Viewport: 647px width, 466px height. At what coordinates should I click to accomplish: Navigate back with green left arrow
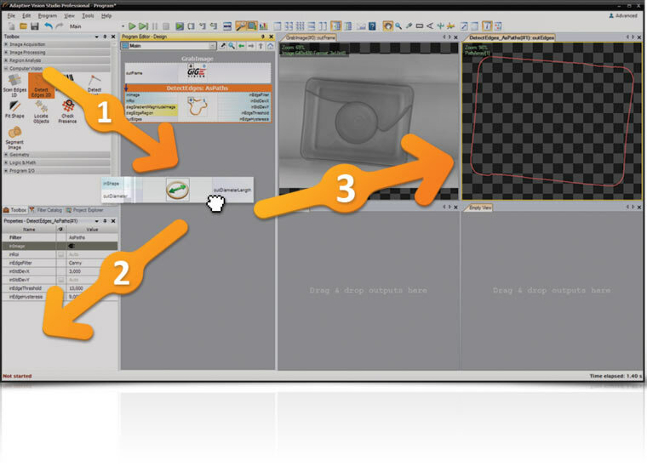242,46
